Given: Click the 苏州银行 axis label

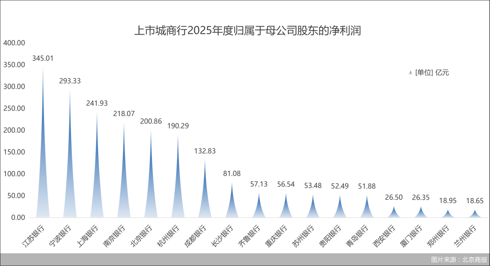Looking at the screenshot, I should [x=303, y=236].
